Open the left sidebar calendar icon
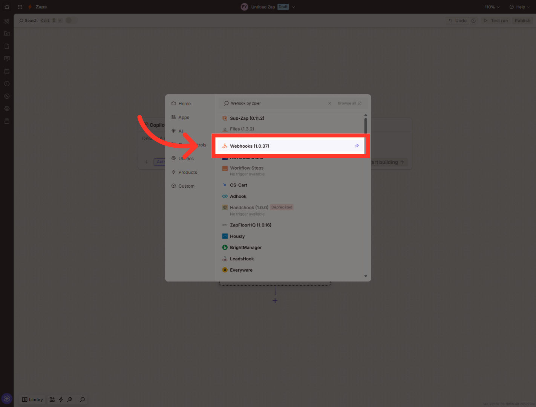 [x=7, y=71]
